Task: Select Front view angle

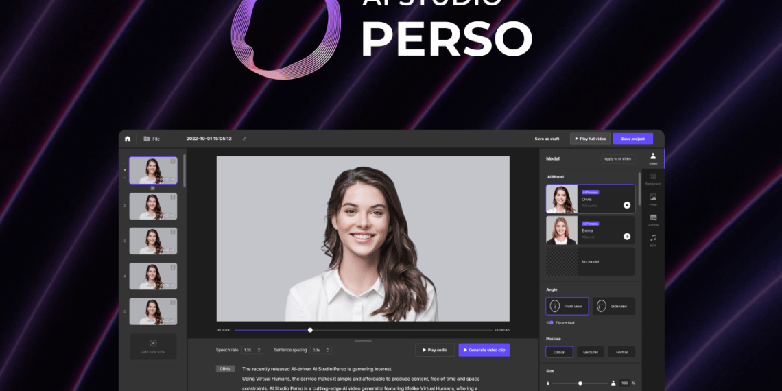Action: (x=567, y=306)
